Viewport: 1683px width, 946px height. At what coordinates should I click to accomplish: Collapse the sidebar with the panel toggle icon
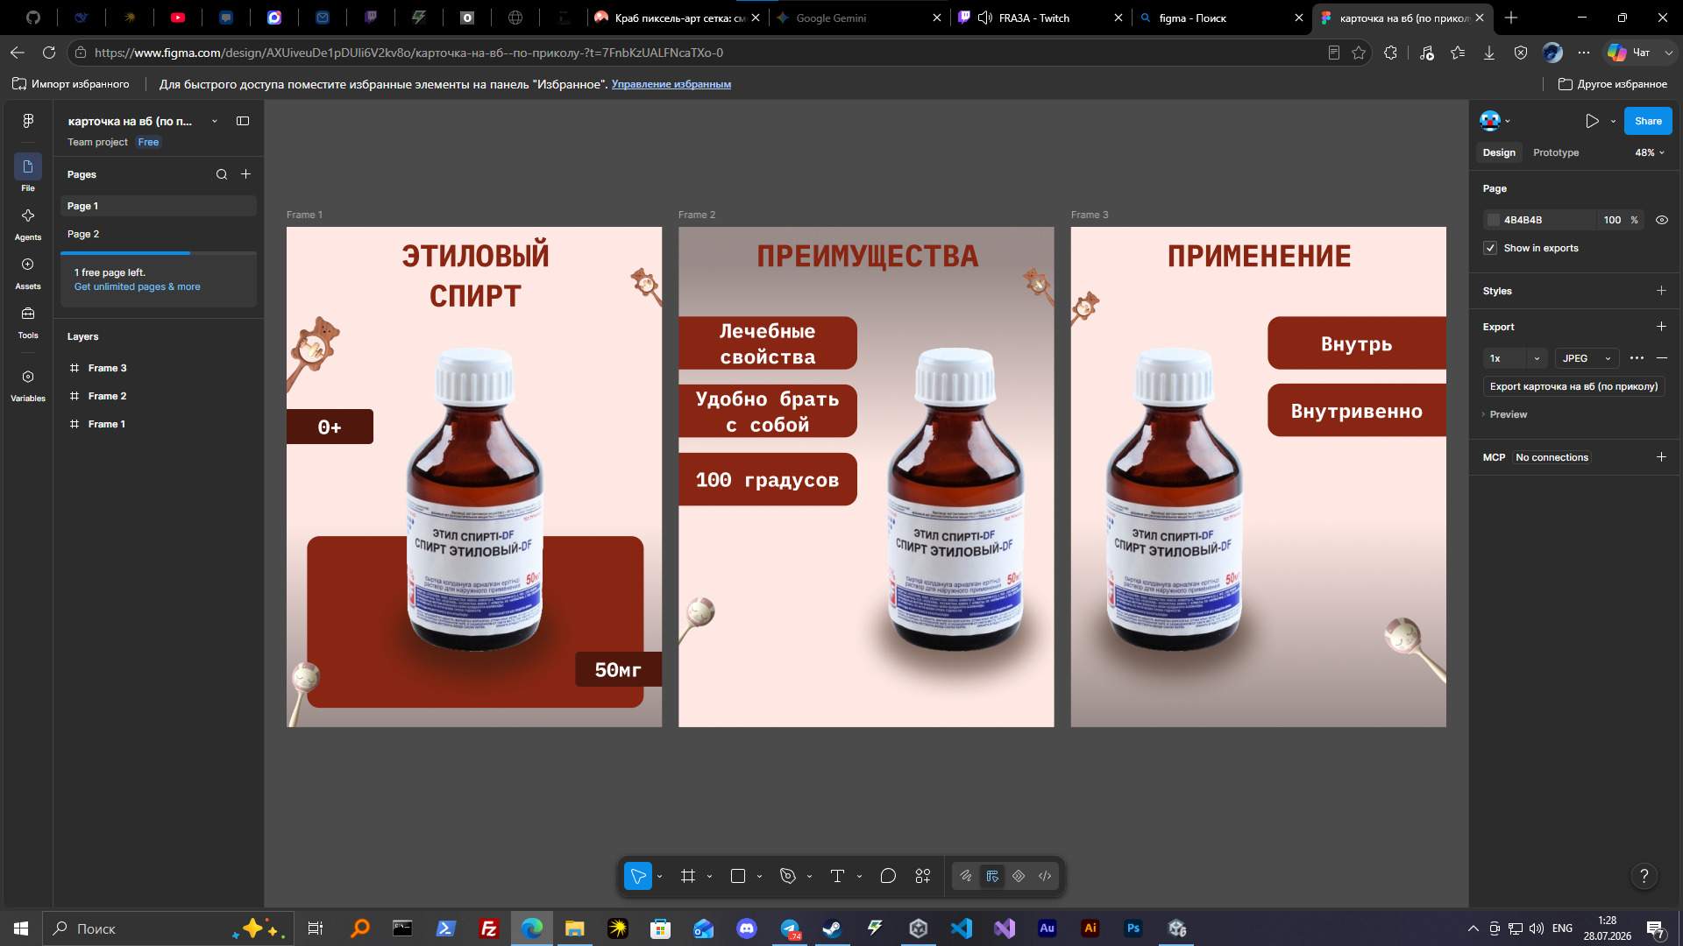click(243, 121)
